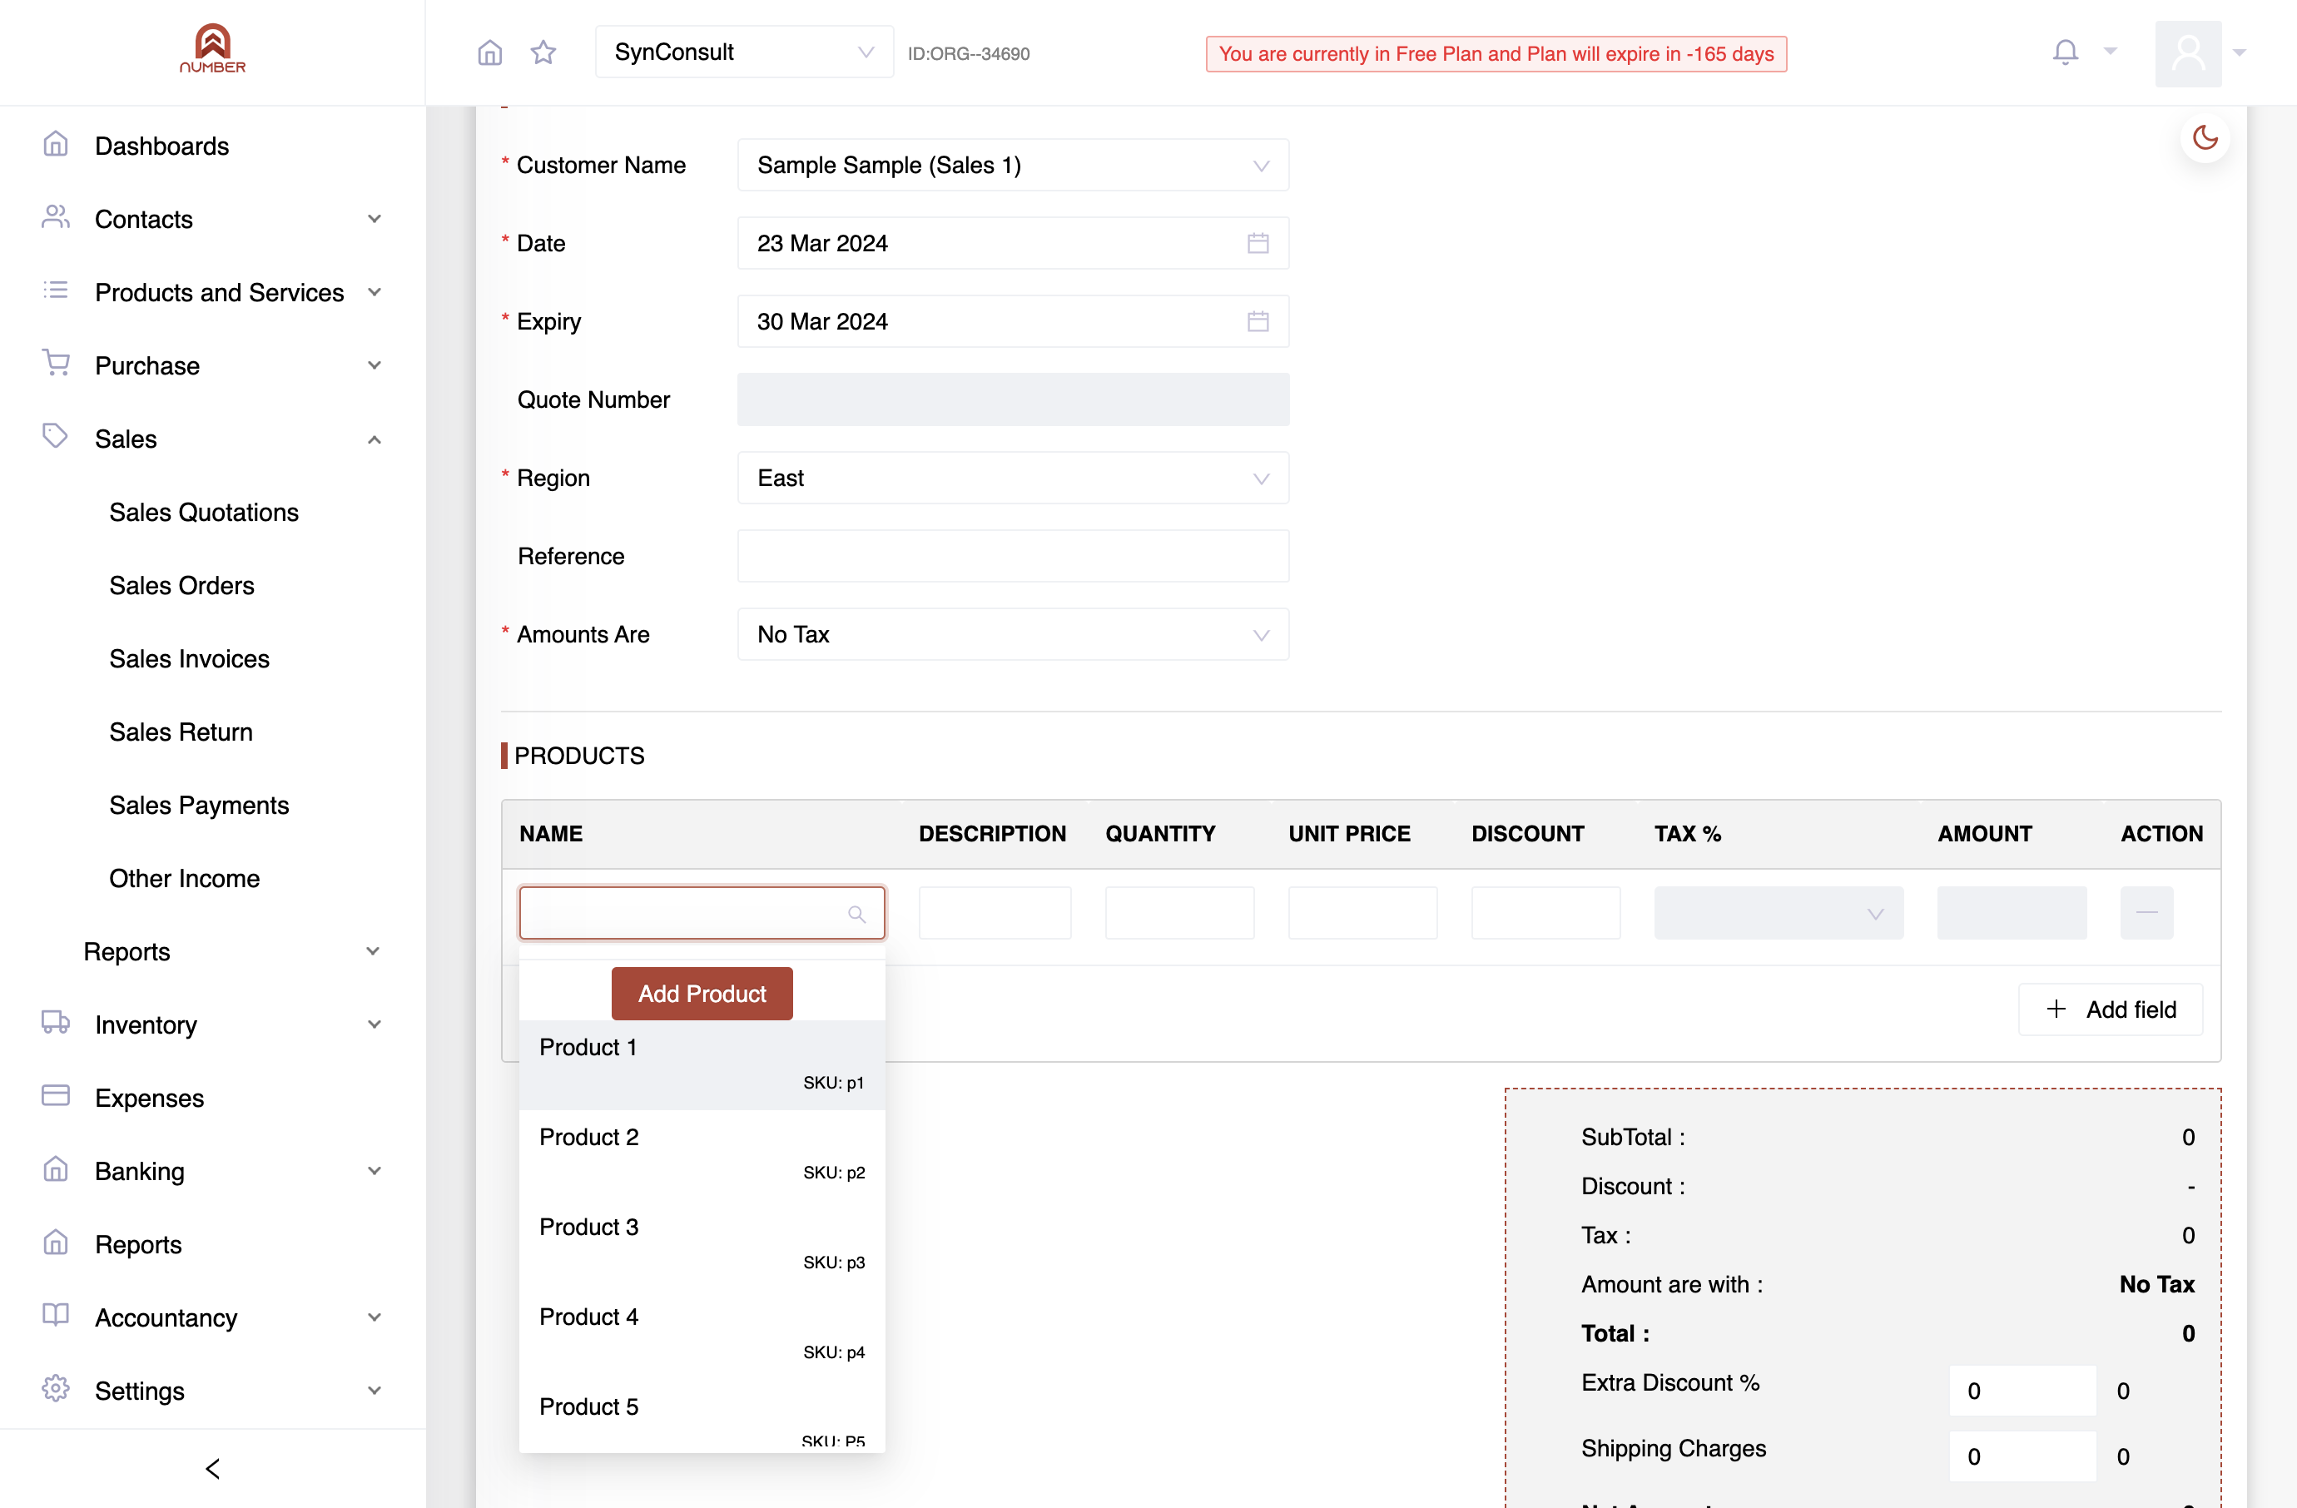This screenshot has height=1508, width=2297.
Task: Toggle dark mode moon icon
Action: click(2205, 138)
